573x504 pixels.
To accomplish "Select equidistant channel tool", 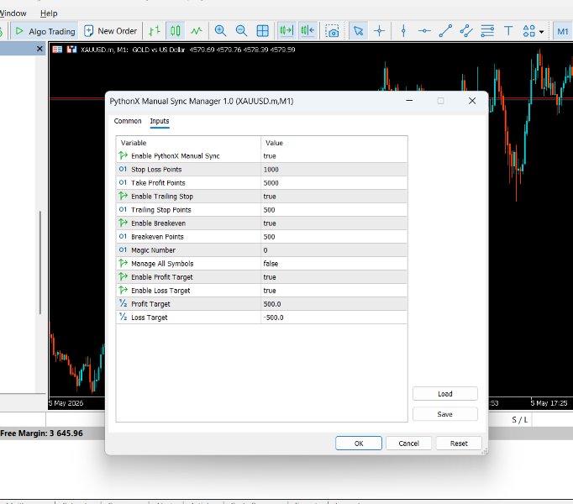I will pos(466,31).
